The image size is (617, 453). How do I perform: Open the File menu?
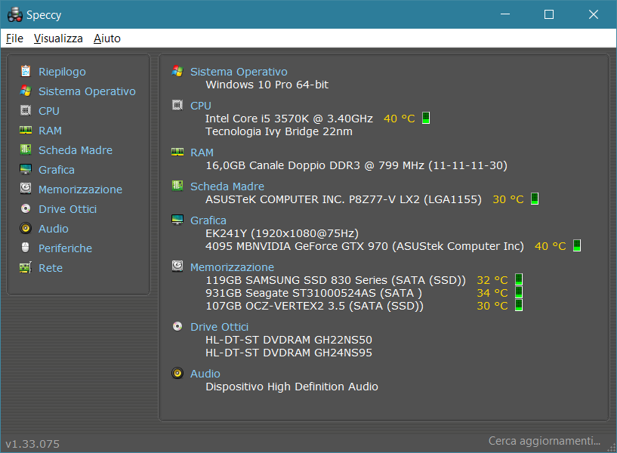pyautogui.click(x=14, y=39)
